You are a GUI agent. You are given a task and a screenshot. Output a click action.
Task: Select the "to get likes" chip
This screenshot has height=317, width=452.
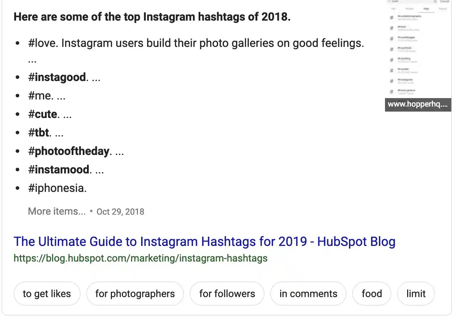(x=47, y=294)
